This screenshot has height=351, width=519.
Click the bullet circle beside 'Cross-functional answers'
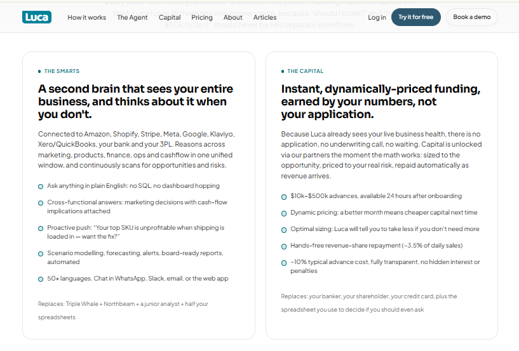[41, 203]
